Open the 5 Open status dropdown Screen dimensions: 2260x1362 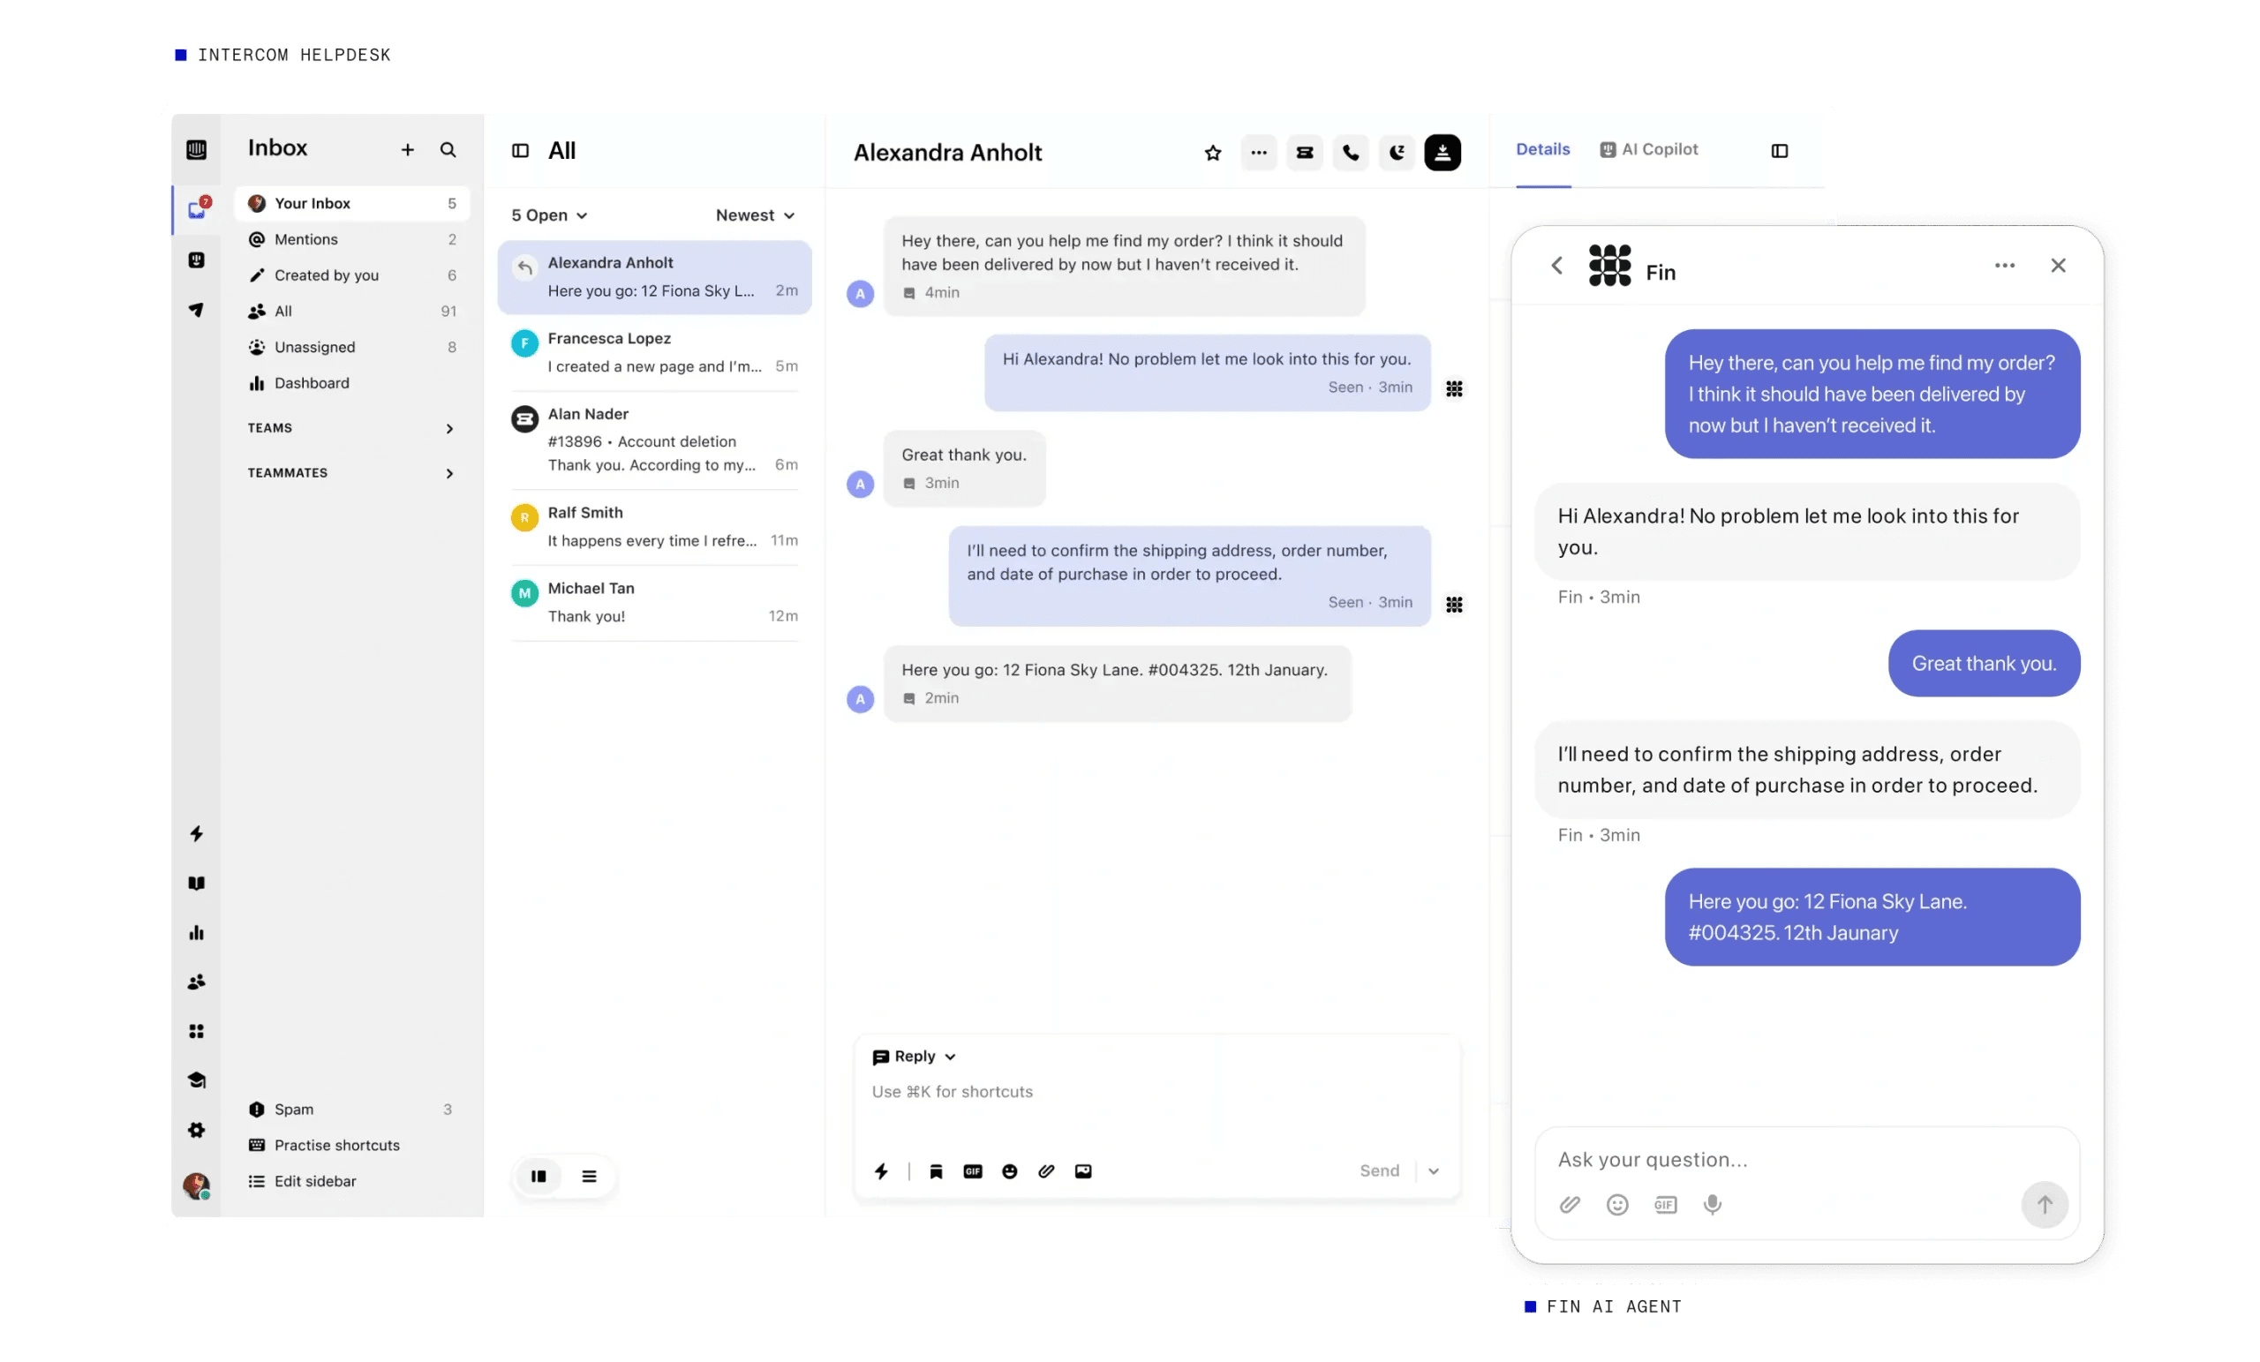click(548, 215)
